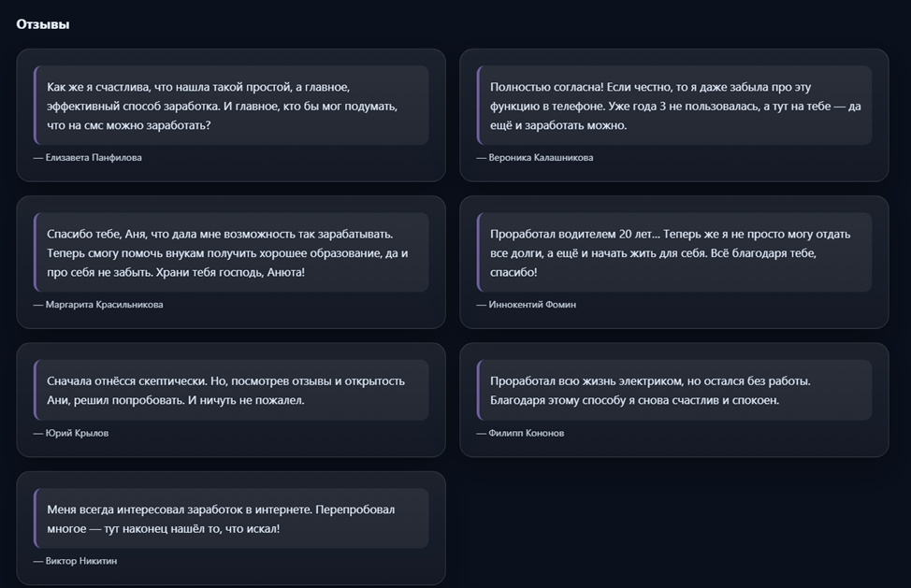Screen dimensions: 911x588
Task: Click Вероника Калашникова's review text
Action: click(675, 106)
